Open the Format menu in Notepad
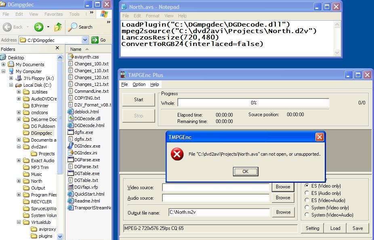Image resolution: width=374 pixels, height=240 pixels. [153, 16]
